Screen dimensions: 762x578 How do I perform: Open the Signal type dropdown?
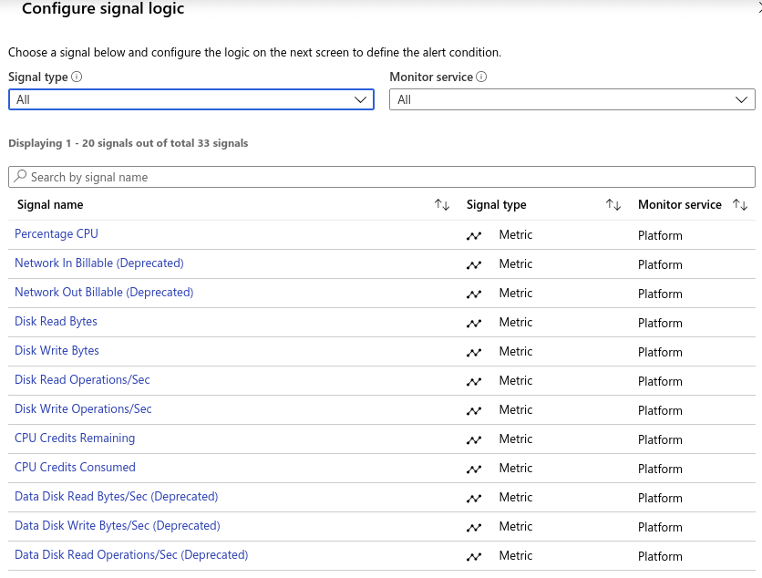coord(190,98)
